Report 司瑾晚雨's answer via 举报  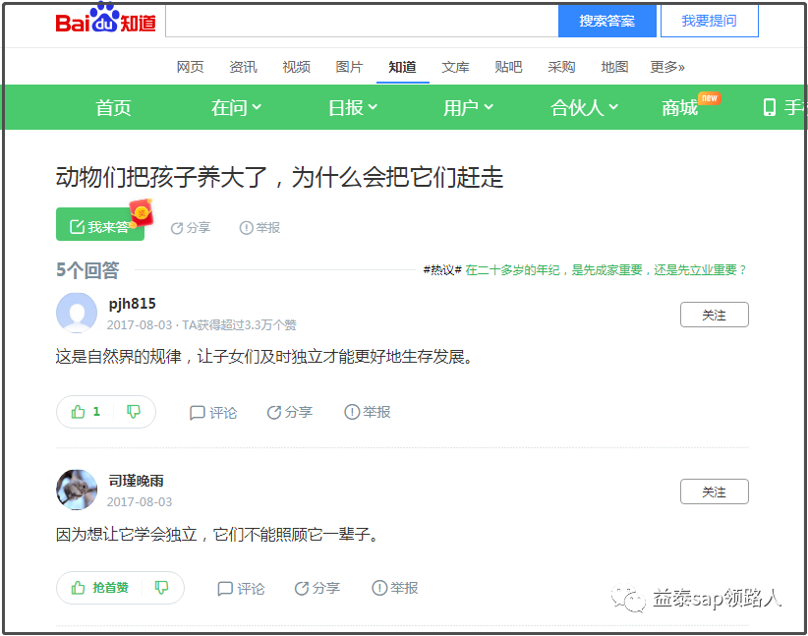(395, 588)
